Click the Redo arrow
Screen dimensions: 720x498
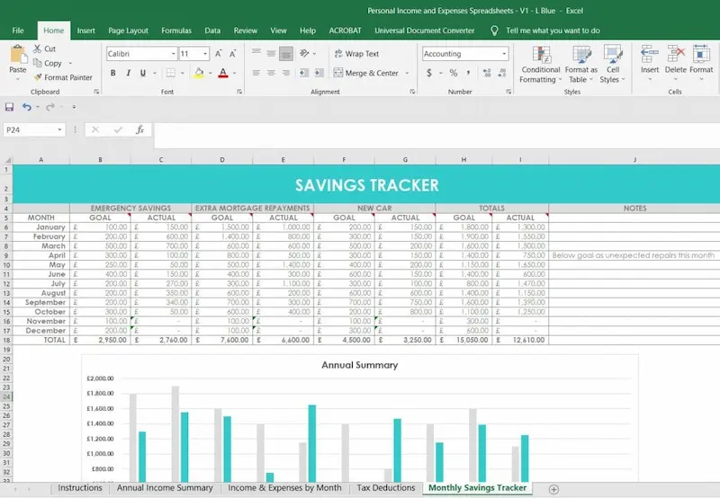[x=50, y=107]
